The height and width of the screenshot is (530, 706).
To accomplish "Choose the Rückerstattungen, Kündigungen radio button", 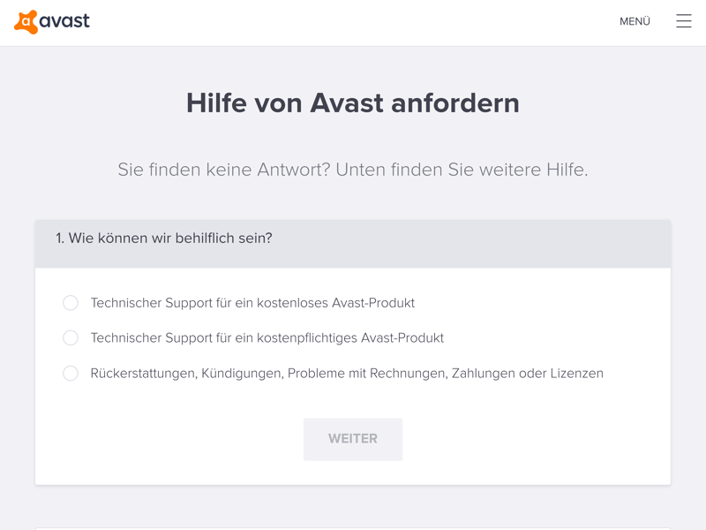I will [x=71, y=374].
